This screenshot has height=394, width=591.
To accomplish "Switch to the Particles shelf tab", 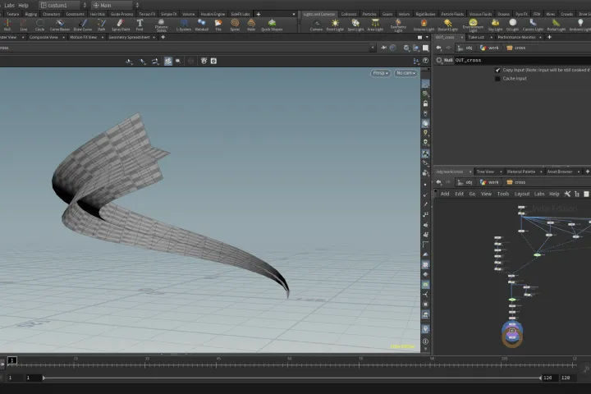I will tap(369, 14).
